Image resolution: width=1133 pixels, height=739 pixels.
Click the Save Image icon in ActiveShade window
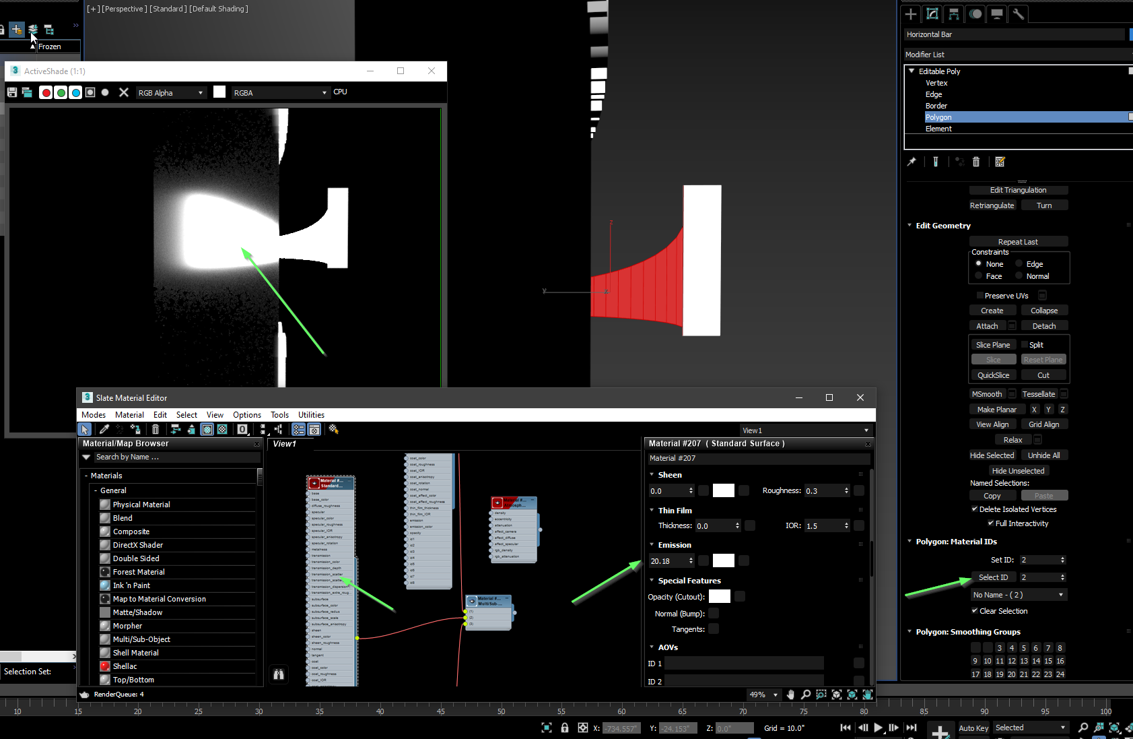(12, 92)
